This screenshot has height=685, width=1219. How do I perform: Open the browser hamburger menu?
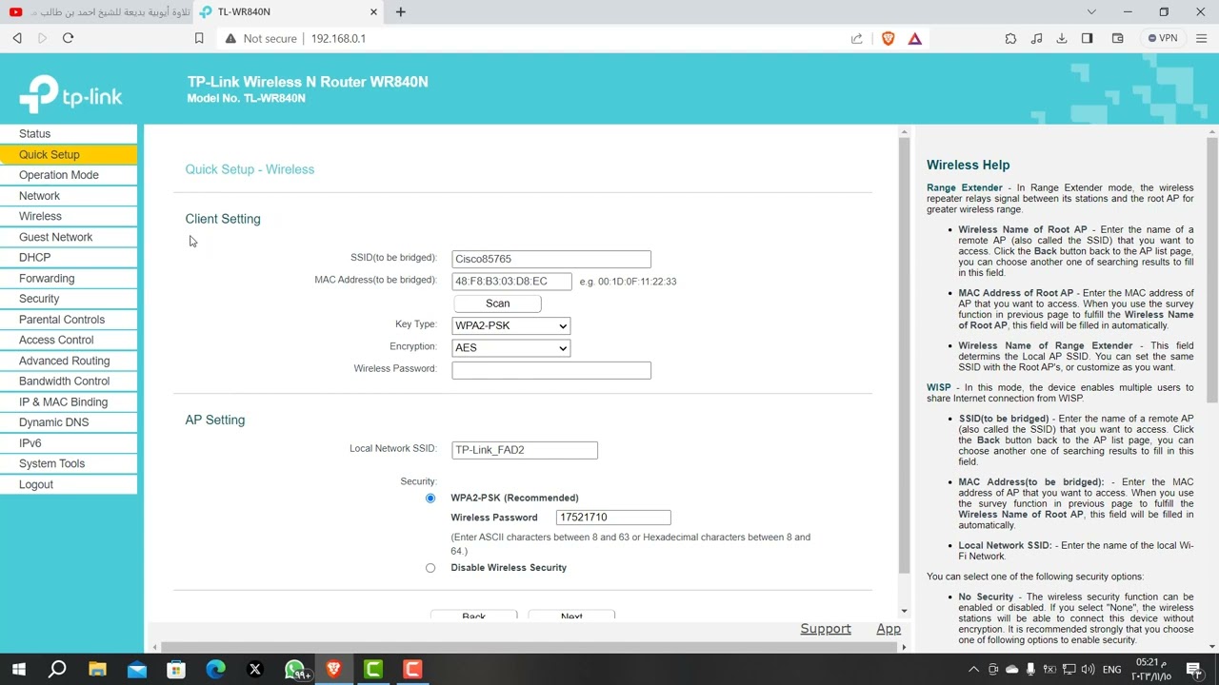click(x=1201, y=38)
